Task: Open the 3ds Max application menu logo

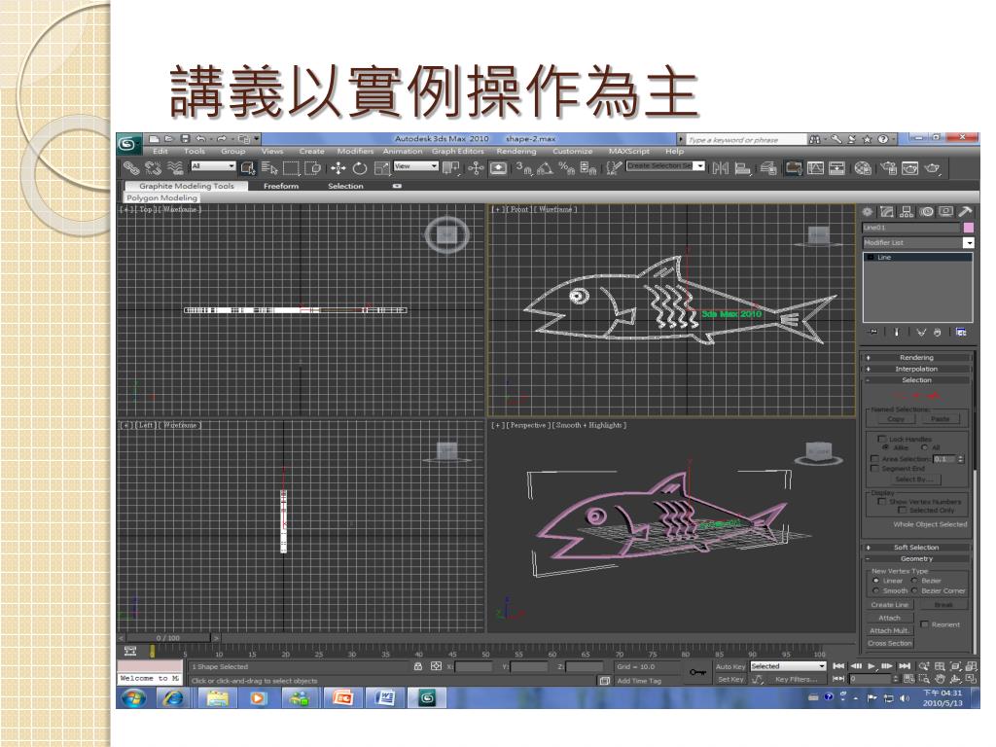Action: tap(129, 144)
